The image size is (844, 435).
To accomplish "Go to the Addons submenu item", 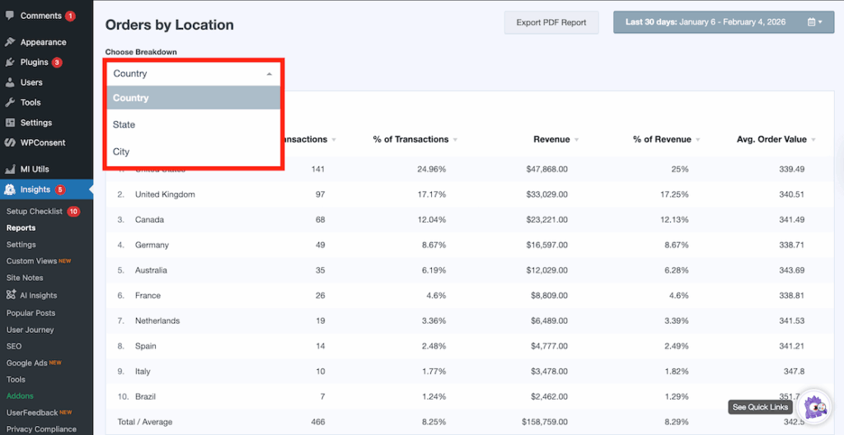I will [20, 396].
